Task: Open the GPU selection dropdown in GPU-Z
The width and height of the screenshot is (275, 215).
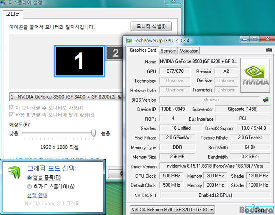Action: (x=172, y=209)
